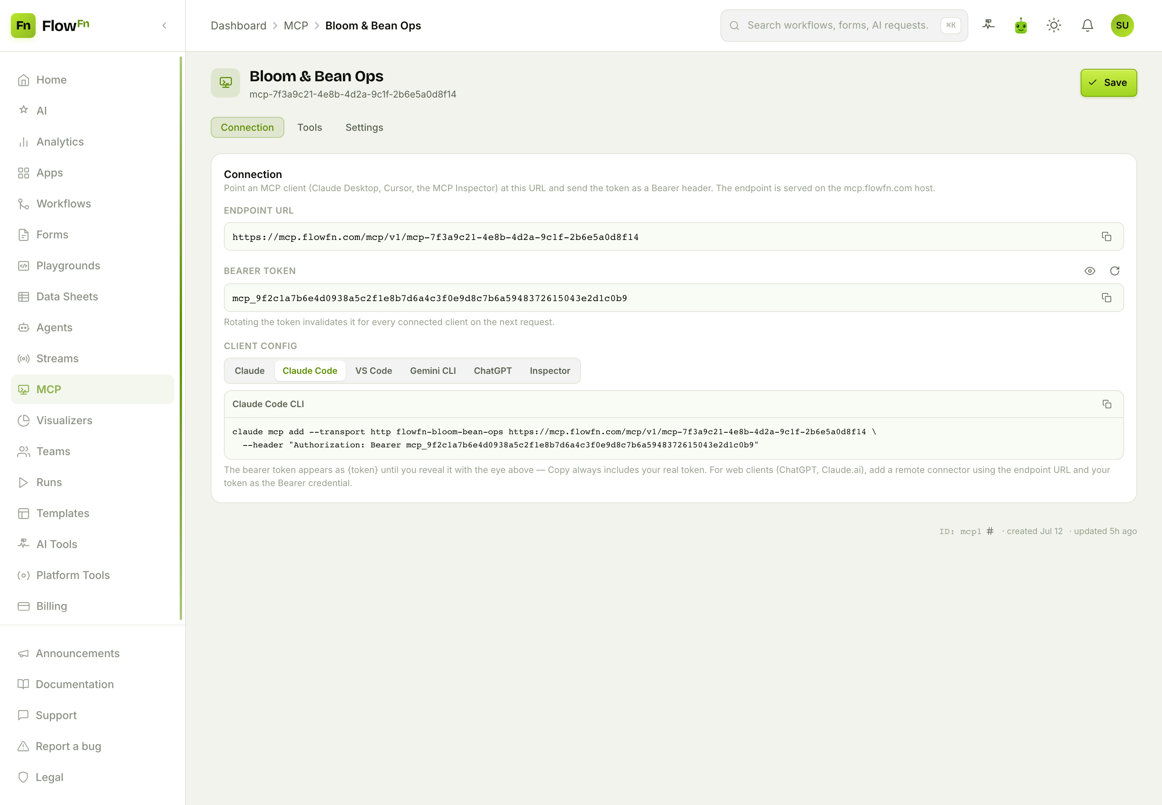1162x805 pixels.
Task: Click the sidebar scrollbar
Action: (181, 338)
